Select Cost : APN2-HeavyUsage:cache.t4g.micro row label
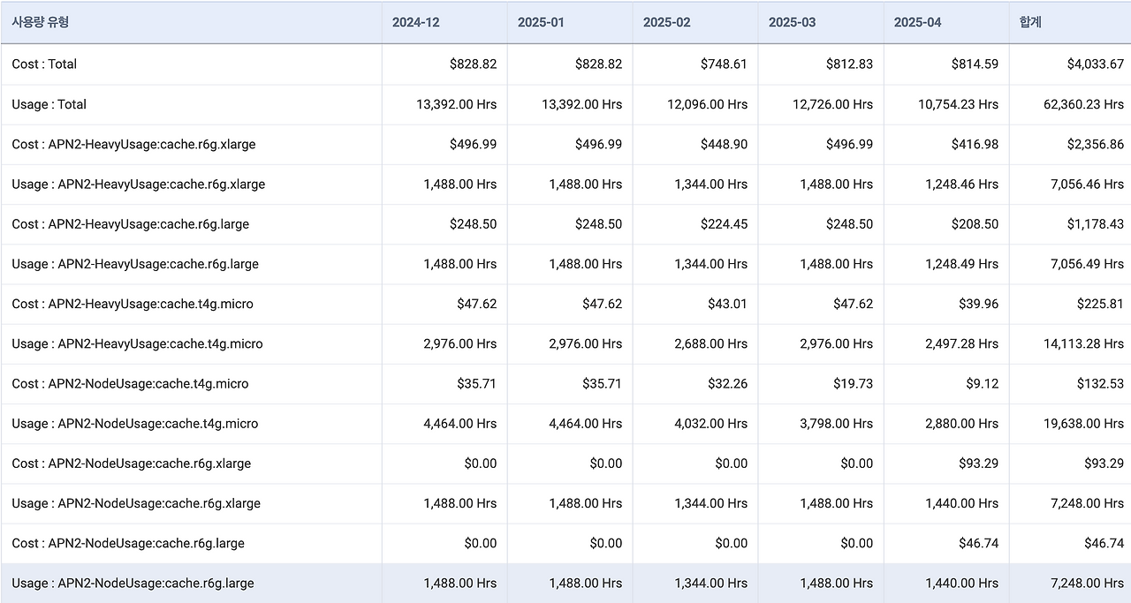Image resolution: width=1131 pixels, height=603 pixels. [x=133, y=304]
